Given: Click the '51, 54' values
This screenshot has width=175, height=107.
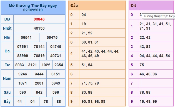Looking at the screenshot, I should point(87,65).
